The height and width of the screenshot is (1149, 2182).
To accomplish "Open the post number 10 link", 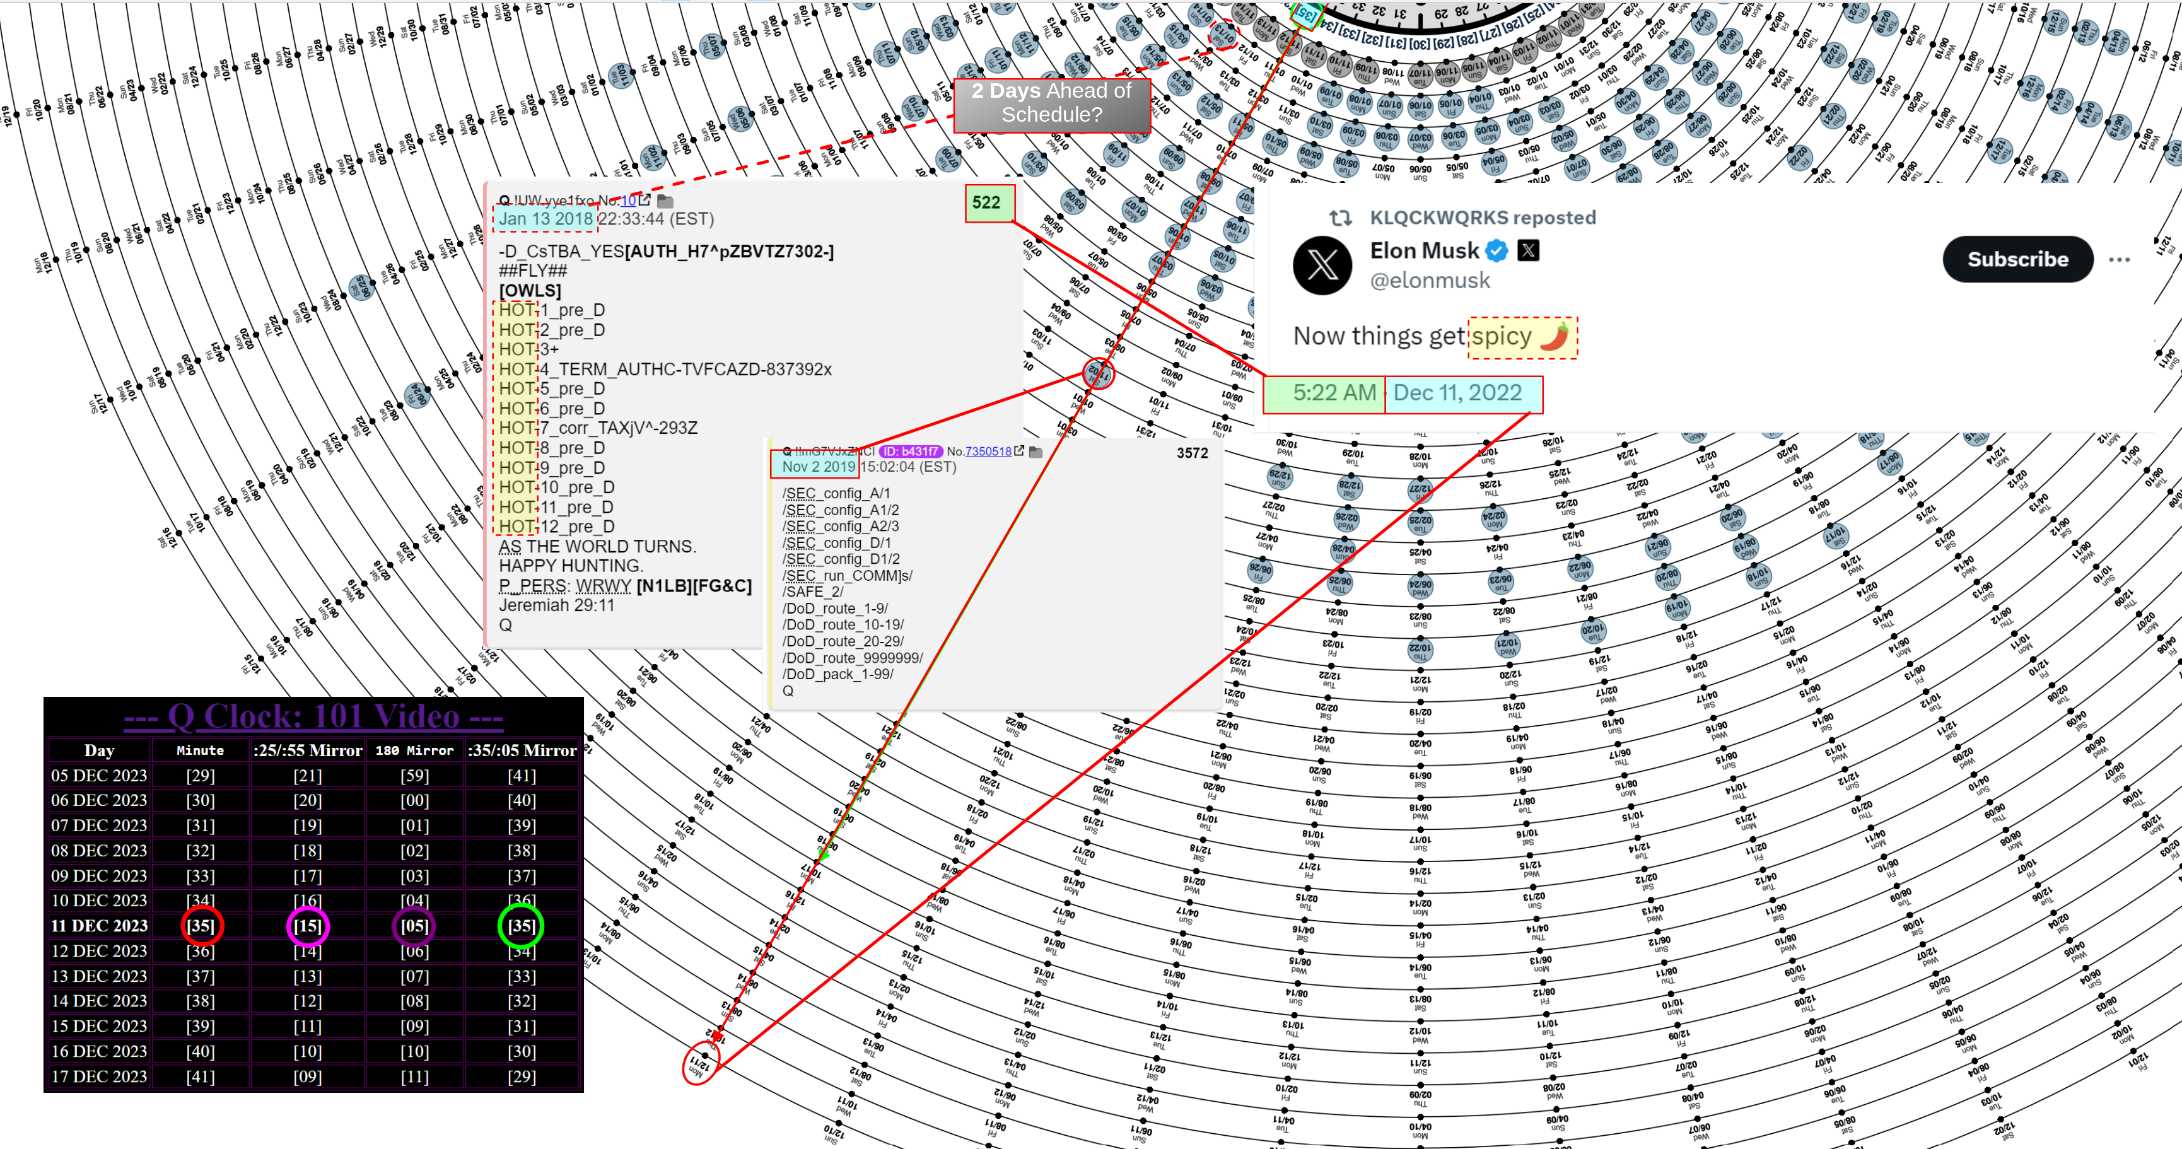I will [x=627, y=201].
